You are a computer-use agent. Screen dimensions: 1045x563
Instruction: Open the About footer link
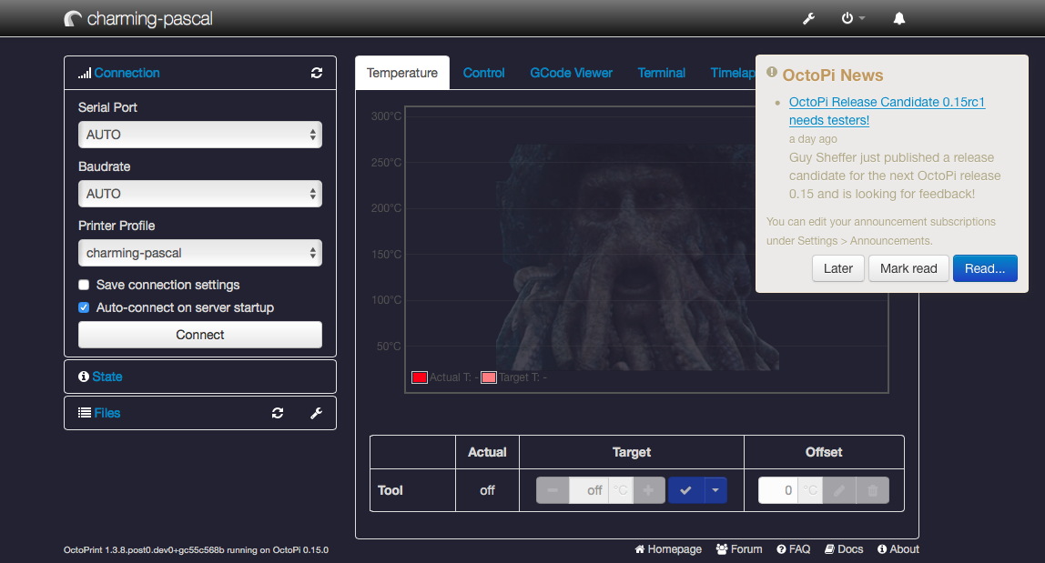pos(898,549)
